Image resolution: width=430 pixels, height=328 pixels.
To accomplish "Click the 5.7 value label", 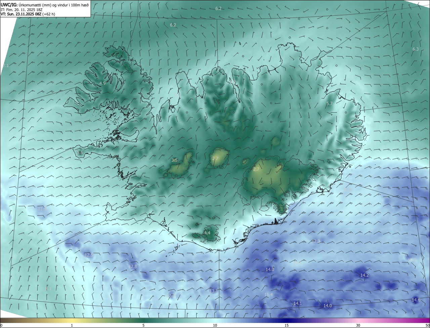I will (329, 104).
